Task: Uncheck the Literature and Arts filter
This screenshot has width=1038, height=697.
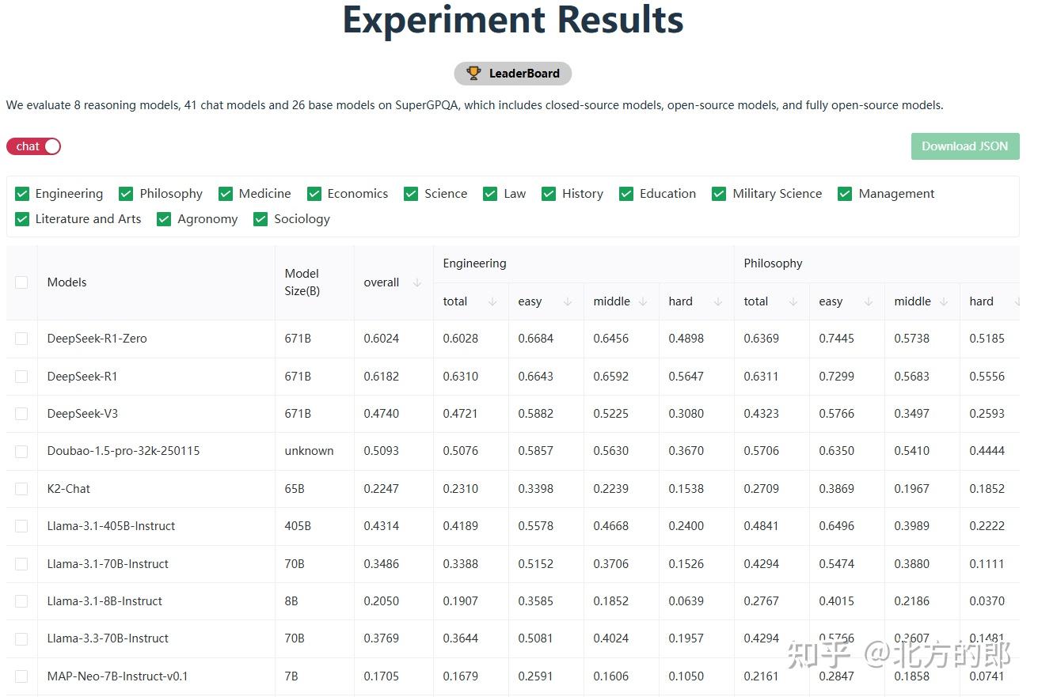Action: (21, 219)
